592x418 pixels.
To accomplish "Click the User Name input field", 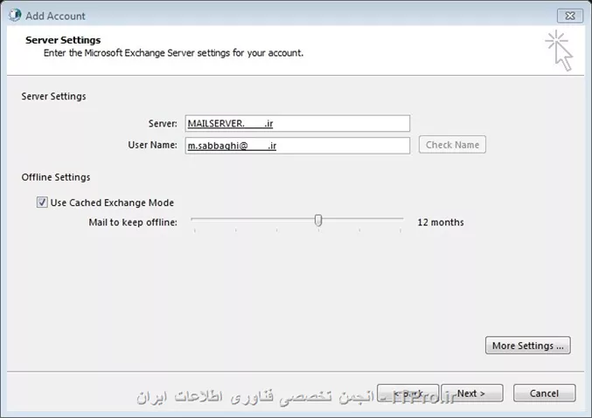I will click(297, 146).
